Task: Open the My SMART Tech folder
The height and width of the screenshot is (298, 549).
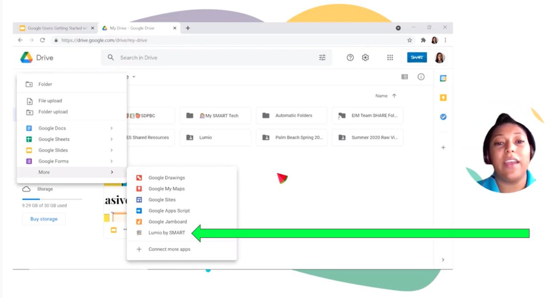Action: coord(215,115)
